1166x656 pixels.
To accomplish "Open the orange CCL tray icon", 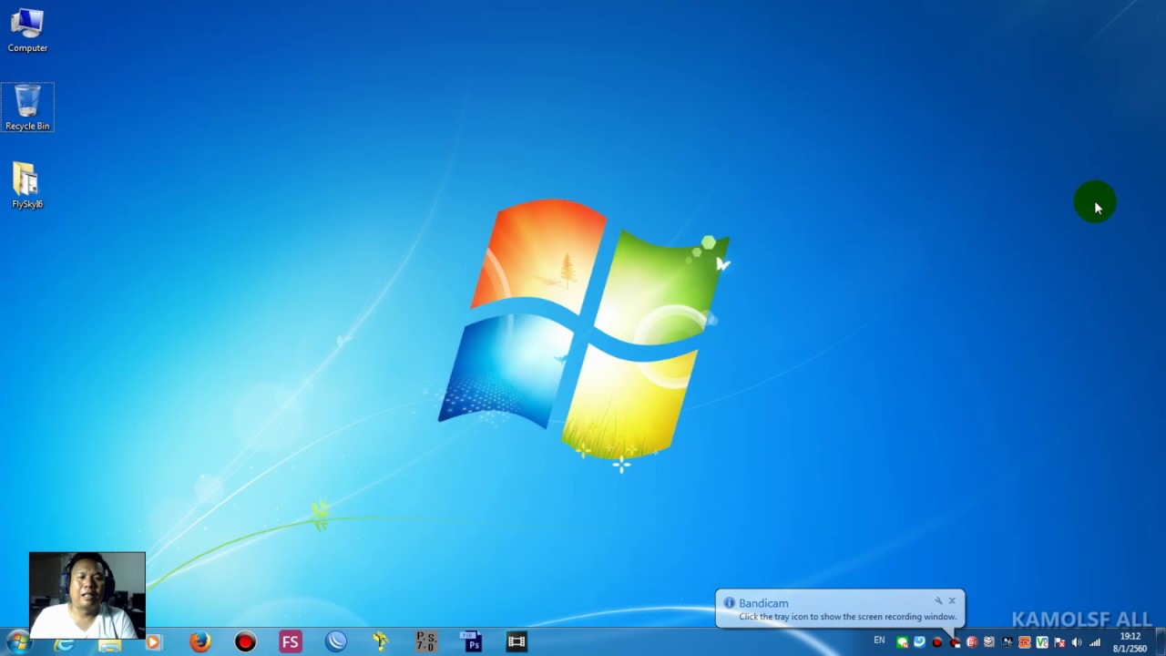I will 1025,642.
